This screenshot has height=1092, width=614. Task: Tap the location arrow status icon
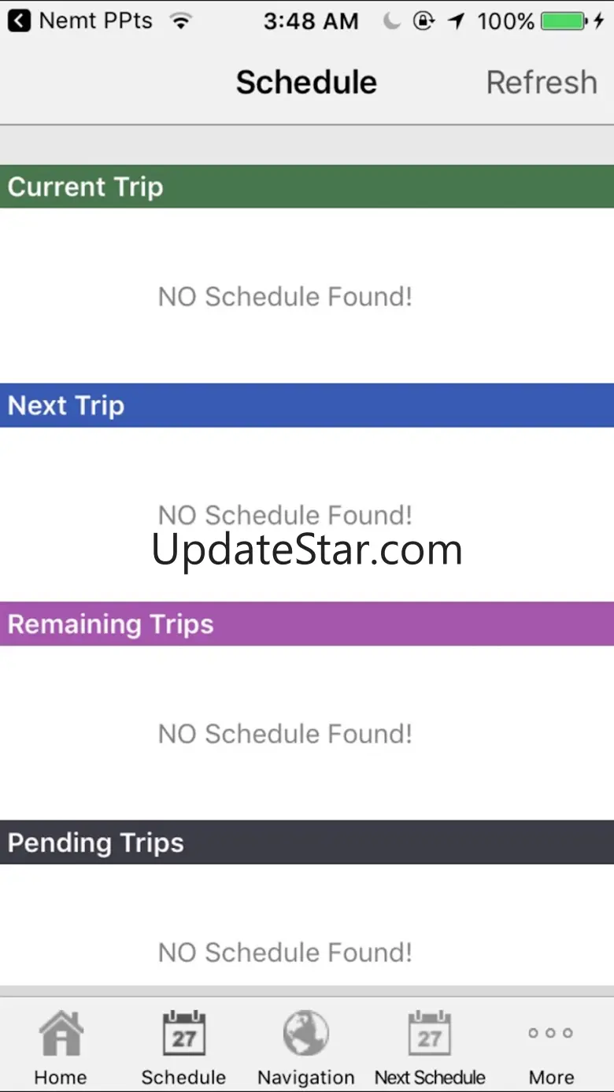[457, 21]
